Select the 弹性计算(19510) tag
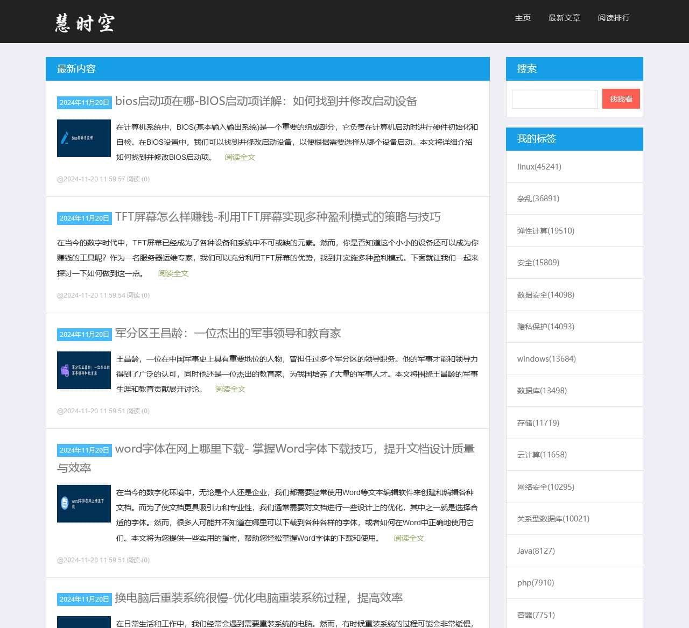689x628 pixels. click(546, 231)
